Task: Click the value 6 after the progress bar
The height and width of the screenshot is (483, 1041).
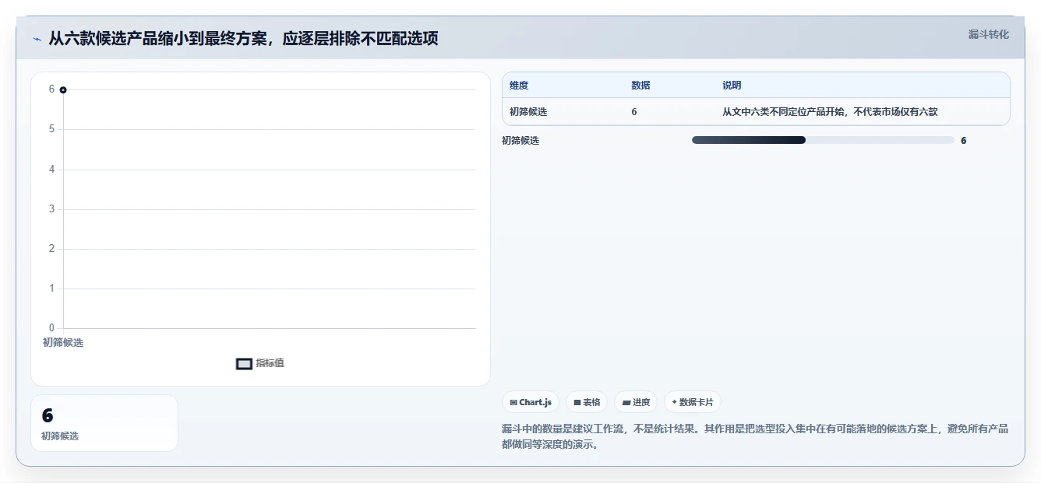Action: [x=964, y=141]
